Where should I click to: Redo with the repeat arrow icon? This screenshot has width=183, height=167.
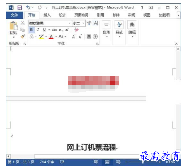(x=40, y=7)
